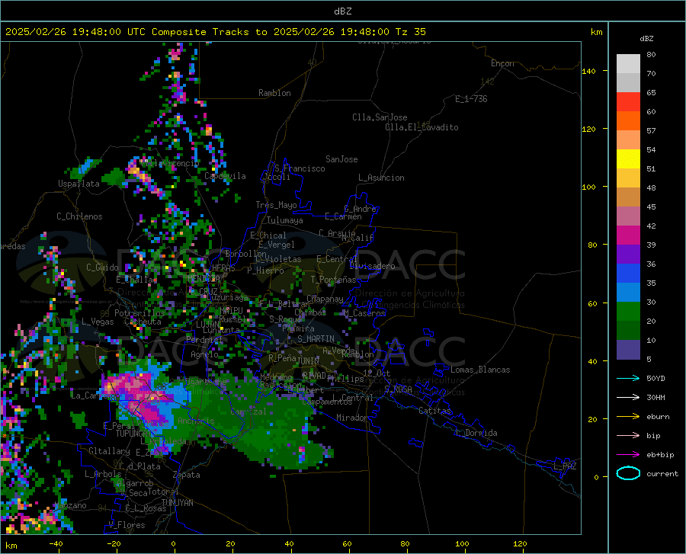Click the blue 36 dBZ legend swatch

click(x=628, y=274)
